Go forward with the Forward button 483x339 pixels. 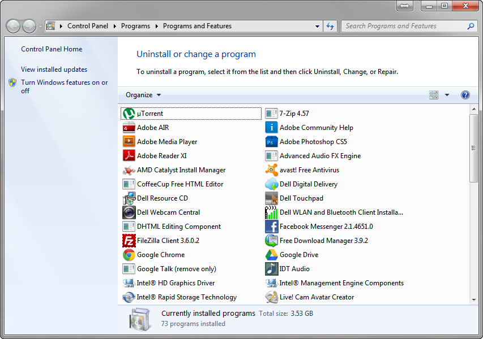(x=29, y=27)
